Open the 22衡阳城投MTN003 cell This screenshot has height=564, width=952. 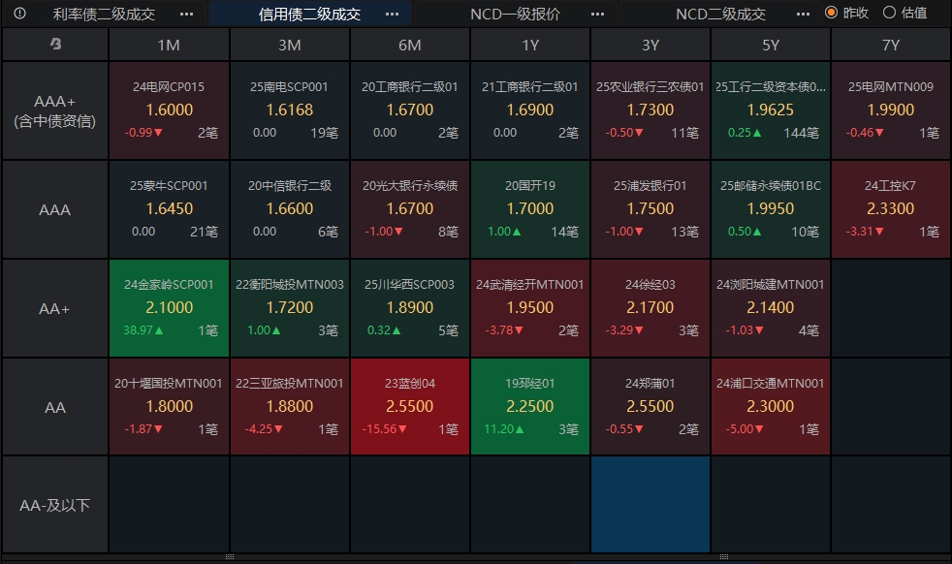tap(290, 308)
